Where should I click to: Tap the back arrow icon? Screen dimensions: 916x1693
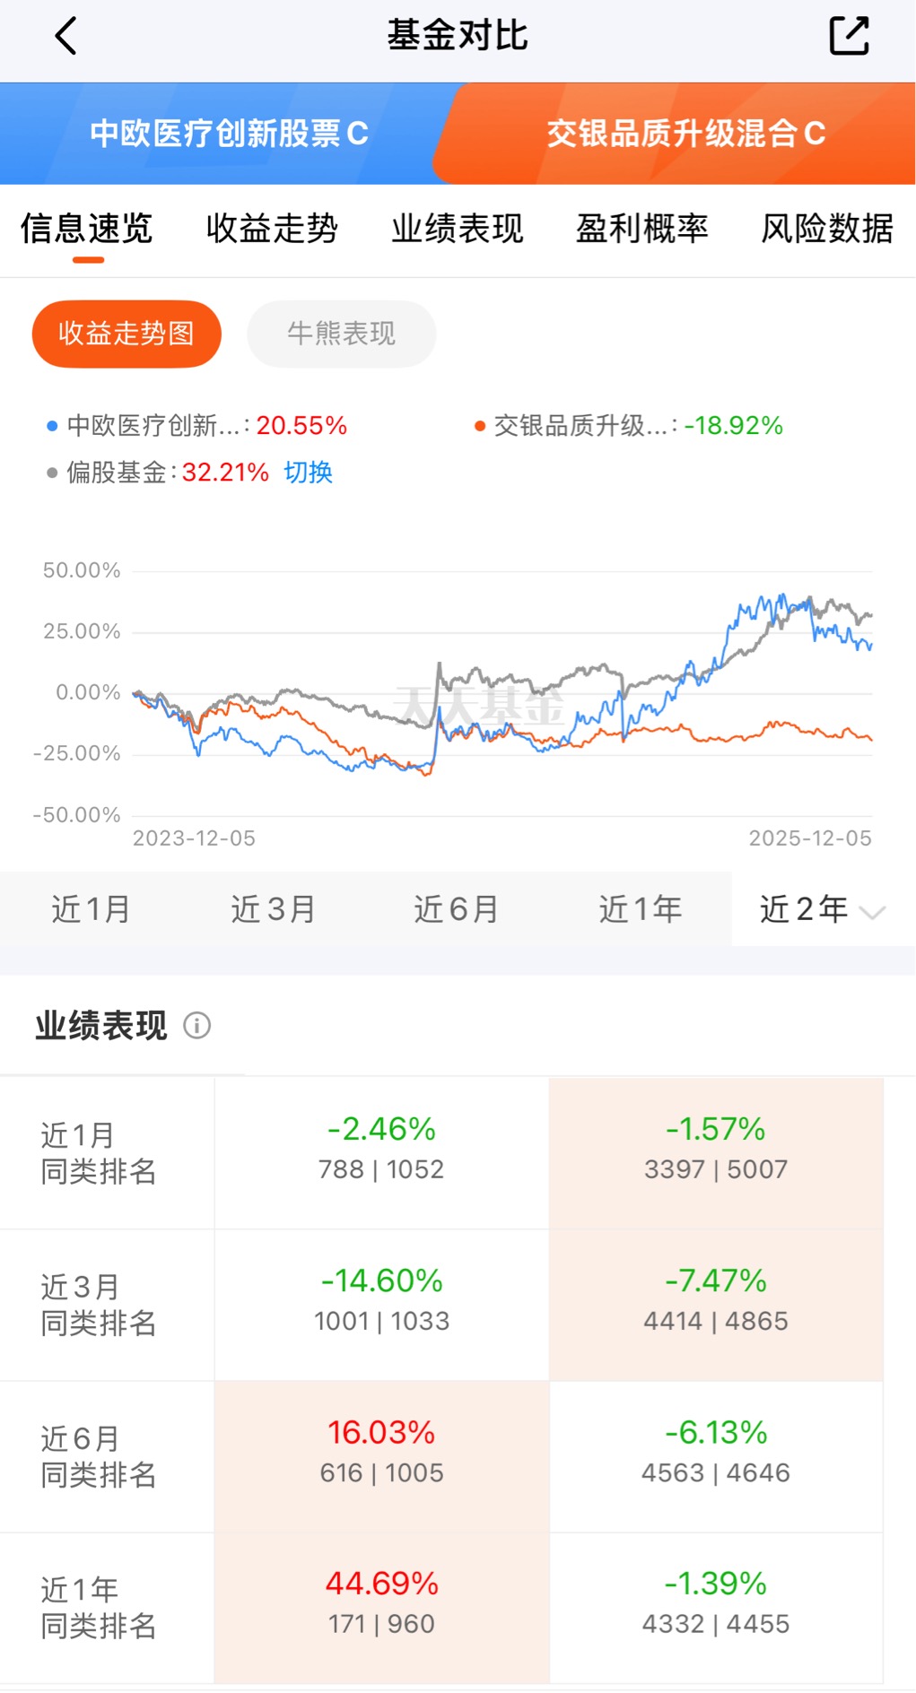point(66,36)
